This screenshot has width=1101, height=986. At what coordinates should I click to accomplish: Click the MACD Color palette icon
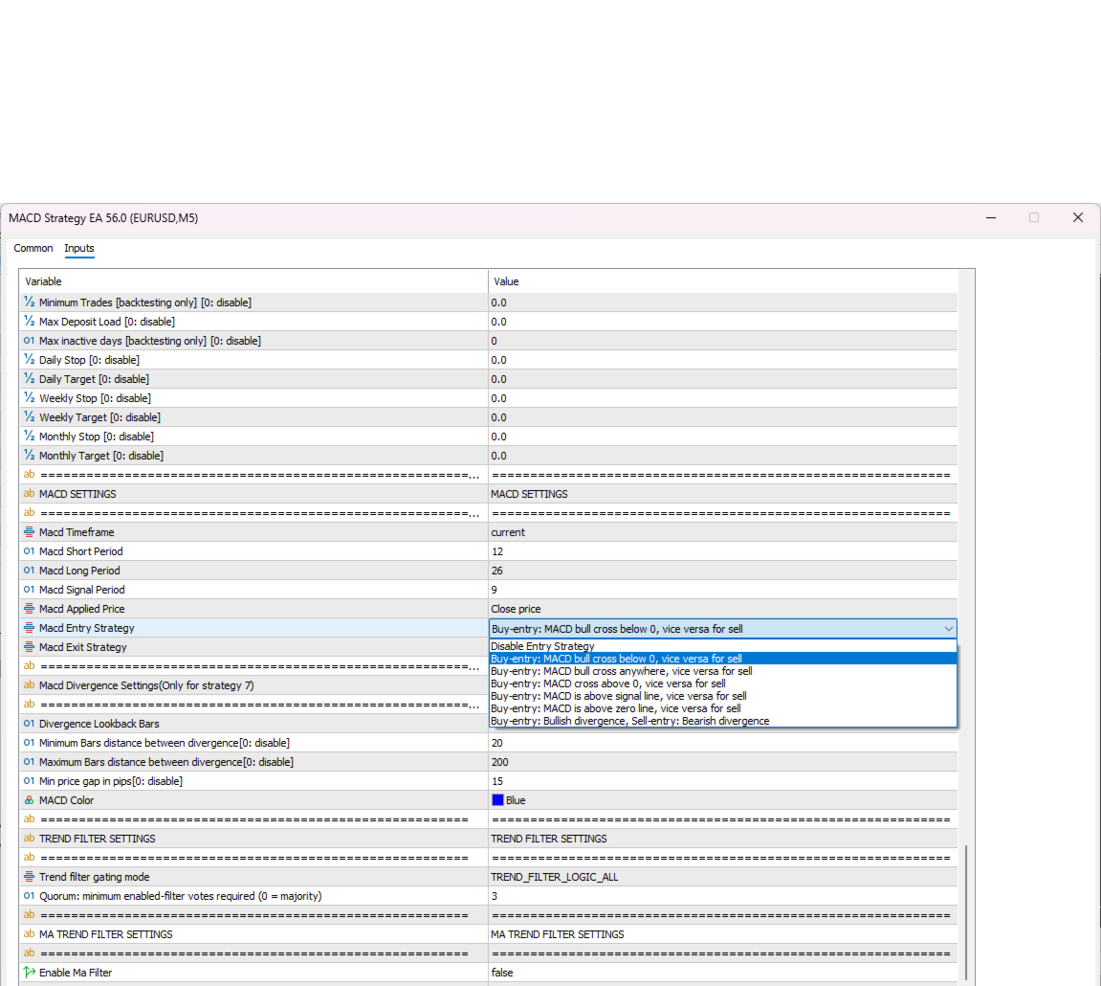coord(29,799)
